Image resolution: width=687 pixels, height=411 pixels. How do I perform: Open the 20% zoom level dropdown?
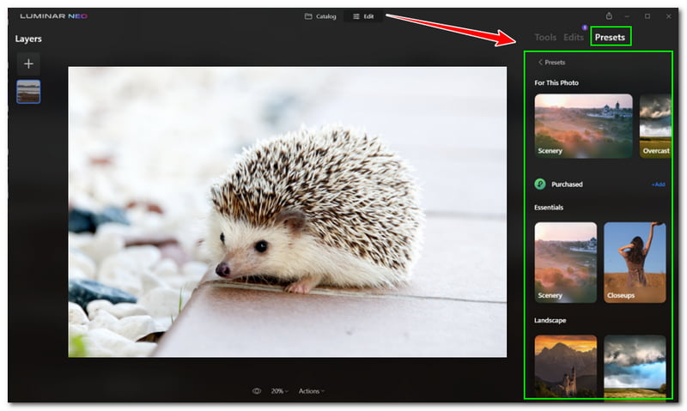(280, 391)
